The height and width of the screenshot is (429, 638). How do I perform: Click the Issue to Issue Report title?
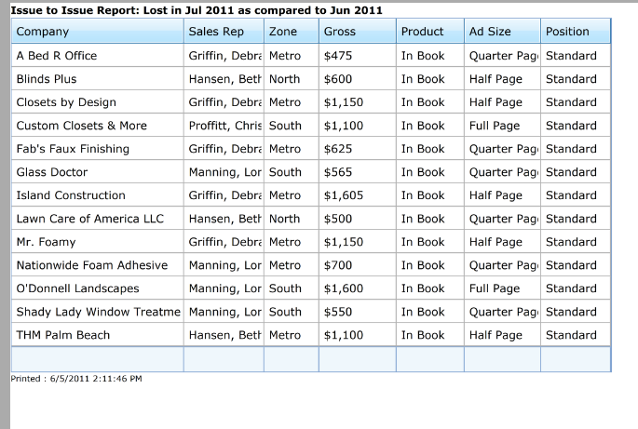[197, 10]
